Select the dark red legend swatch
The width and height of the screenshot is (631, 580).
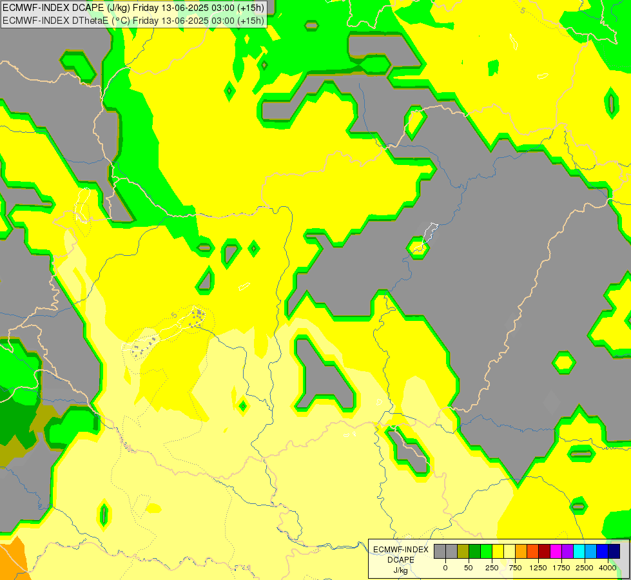point(544,551)
